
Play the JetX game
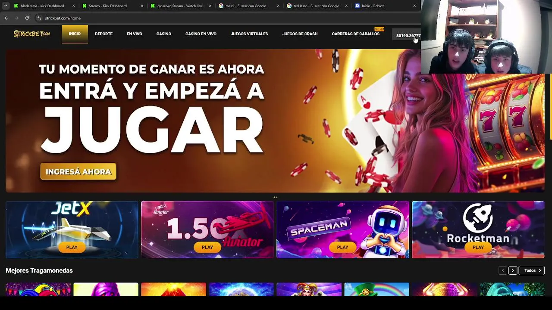tap(72, 247)
